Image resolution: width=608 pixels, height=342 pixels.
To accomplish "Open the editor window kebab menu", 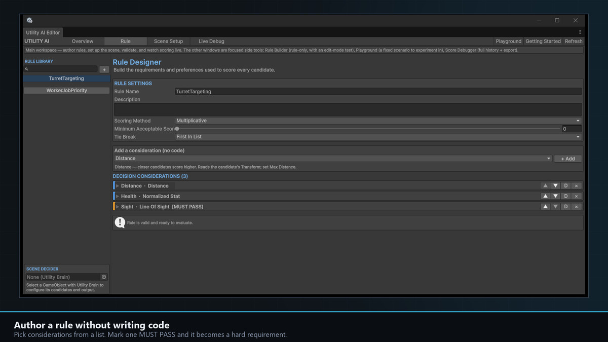I will pos(580,32).
